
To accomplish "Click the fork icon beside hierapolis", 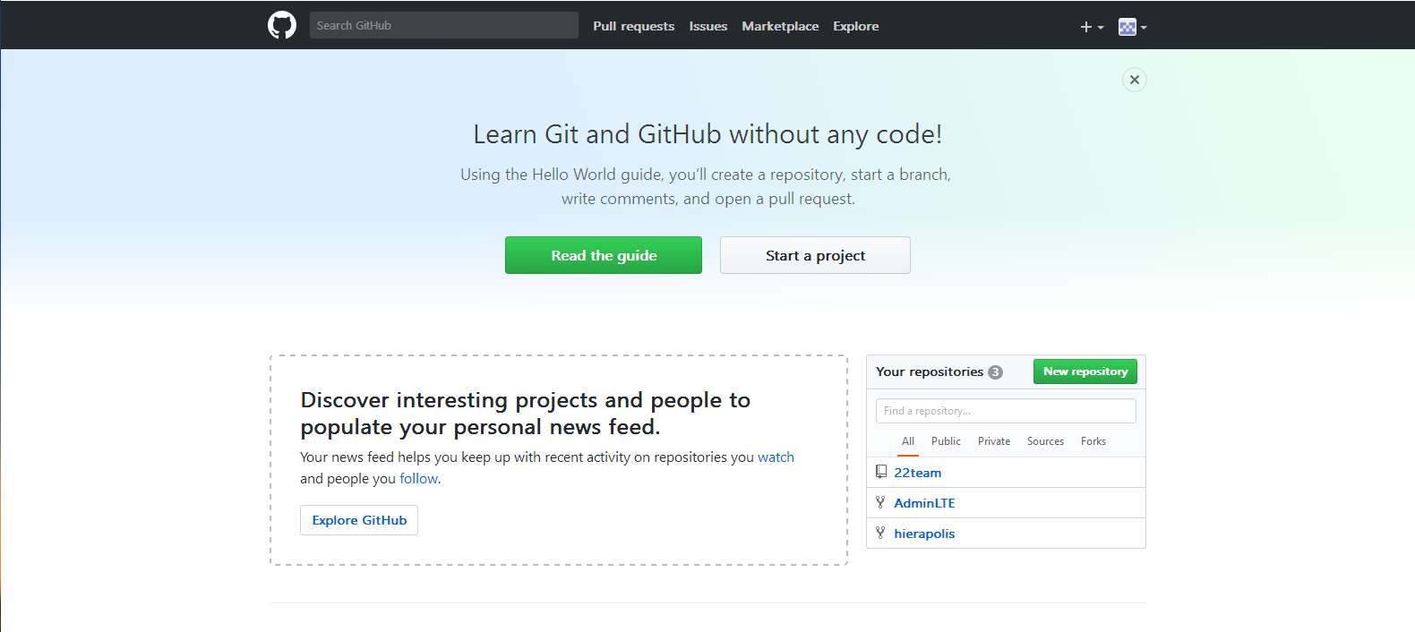I will coord(880,533).
